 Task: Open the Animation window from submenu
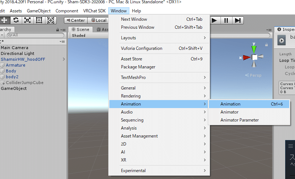tap(249, 104)
